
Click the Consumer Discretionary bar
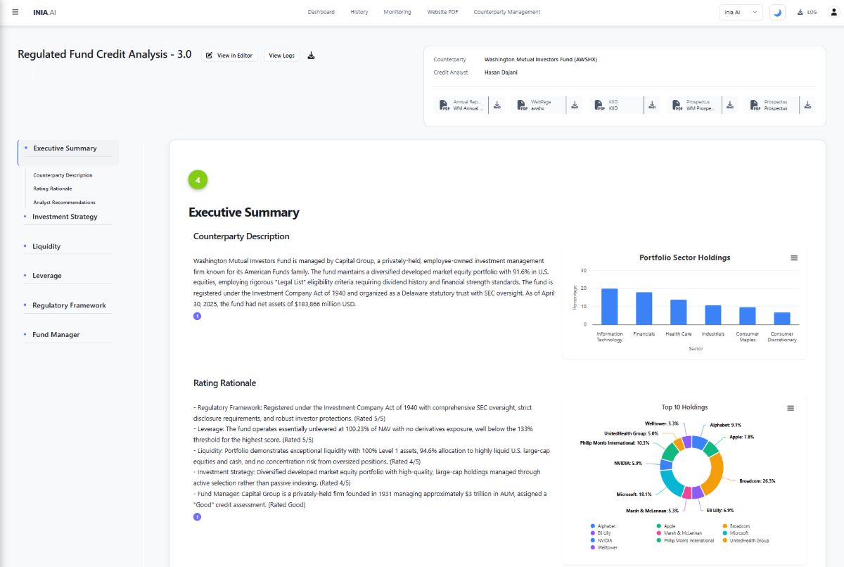tap(781, 319)
